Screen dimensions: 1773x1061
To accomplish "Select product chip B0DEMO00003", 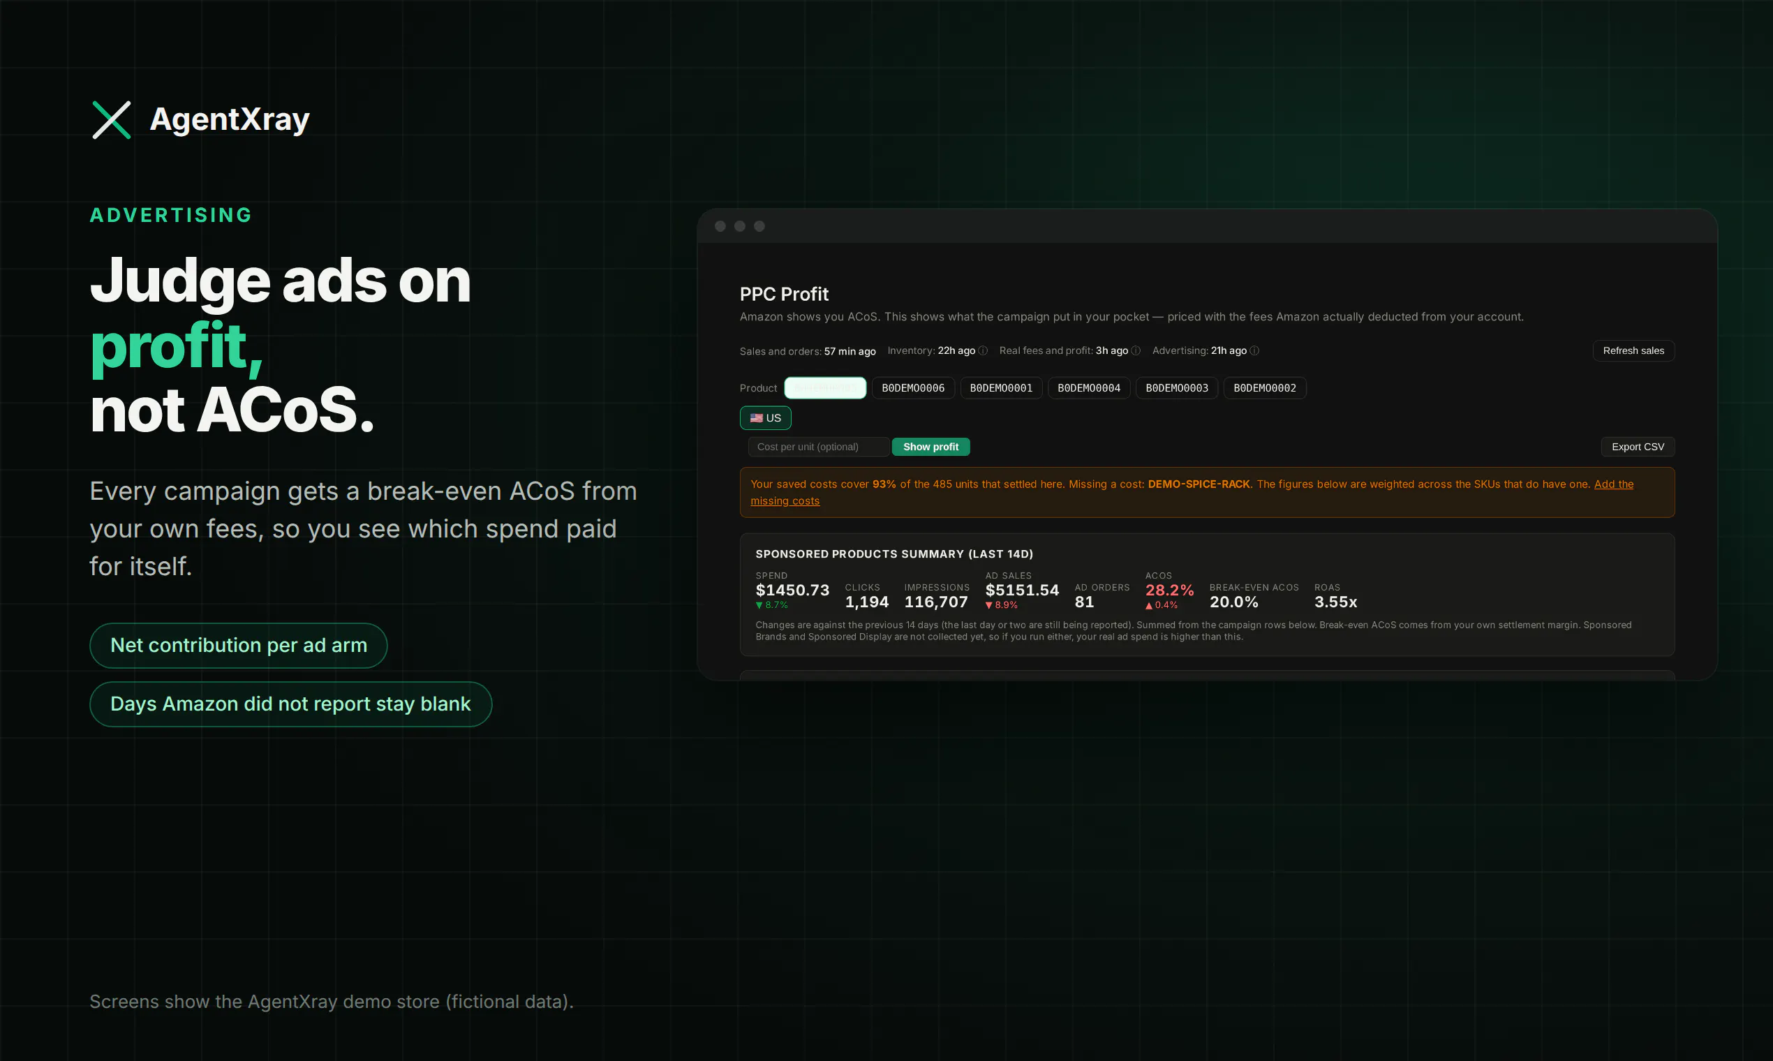I will (x=1177, y=388).
